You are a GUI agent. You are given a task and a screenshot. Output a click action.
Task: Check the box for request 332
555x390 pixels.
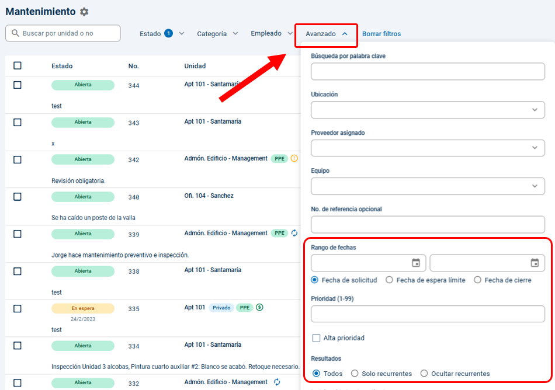coord(18,383)
